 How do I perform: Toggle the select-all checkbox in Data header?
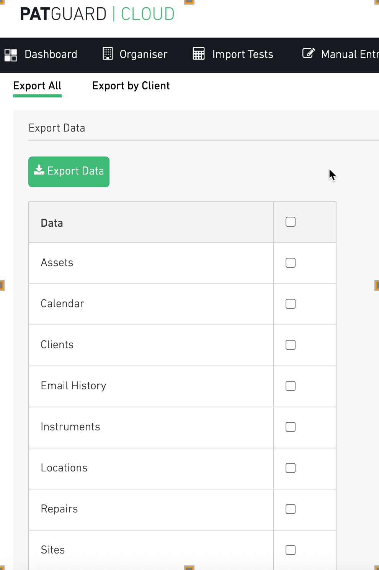point(291,222)
